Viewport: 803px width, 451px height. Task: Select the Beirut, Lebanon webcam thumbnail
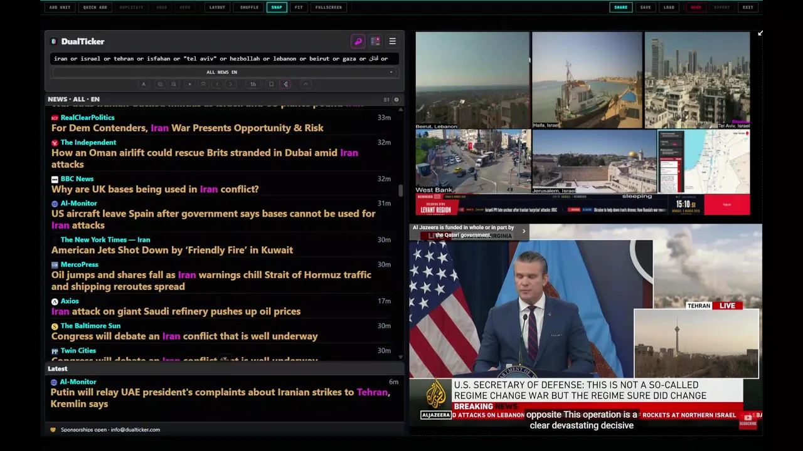click(472, 81)
